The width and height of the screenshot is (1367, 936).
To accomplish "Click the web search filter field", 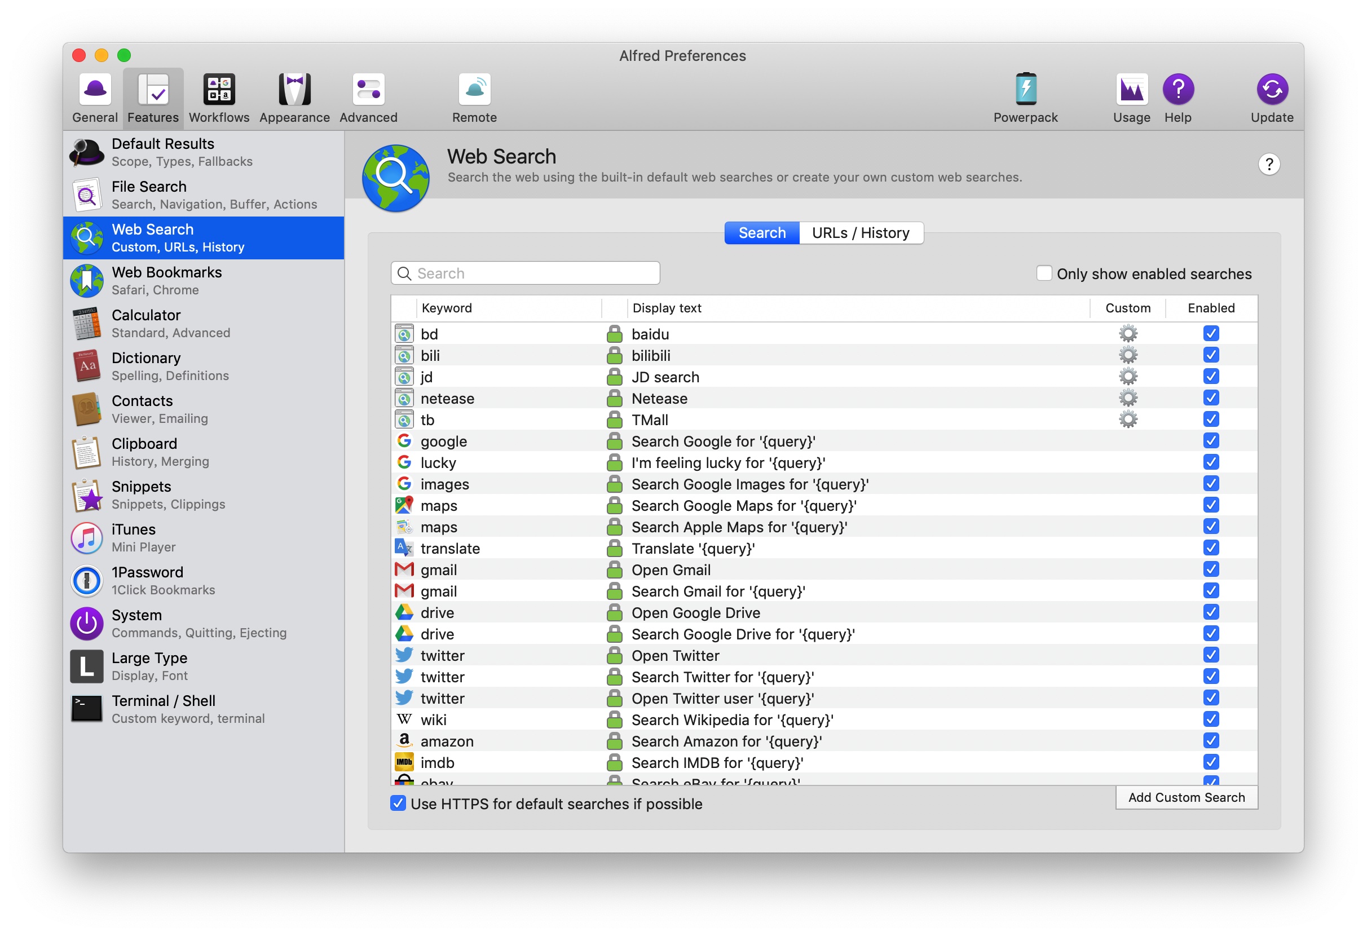I will click(525, 274).
